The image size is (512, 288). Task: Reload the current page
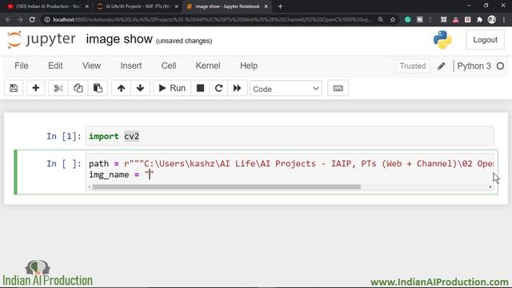tap(32, 19)
